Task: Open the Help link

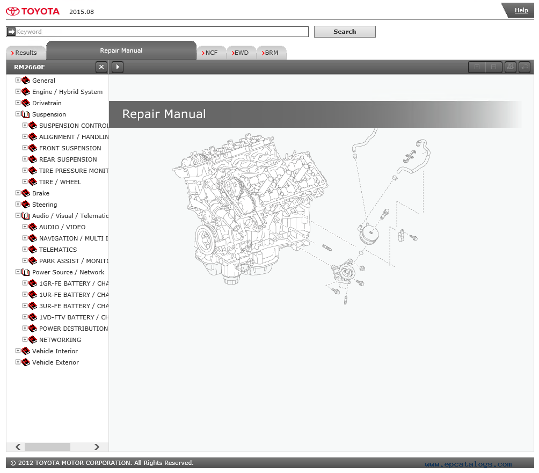Action: pyautogui.click(x=521, y=10)
